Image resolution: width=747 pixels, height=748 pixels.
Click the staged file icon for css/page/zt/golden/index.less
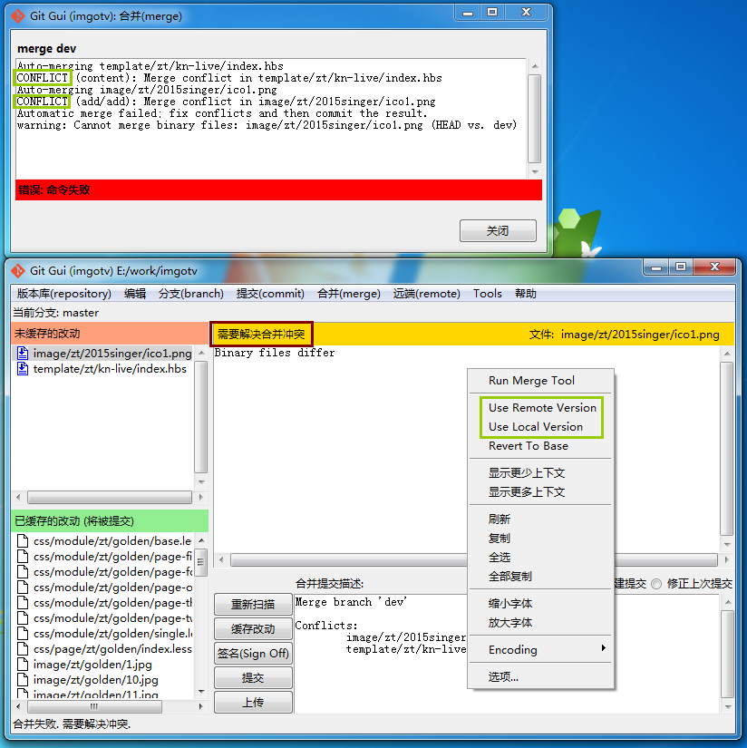[24, 649]
